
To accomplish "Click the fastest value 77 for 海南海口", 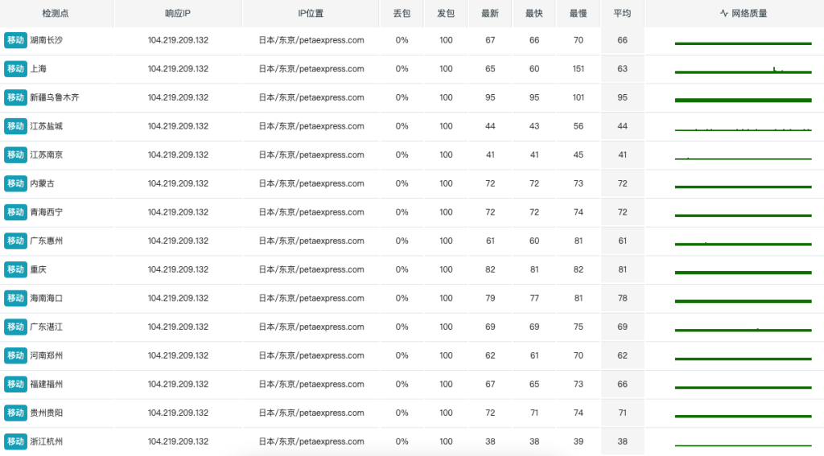I will point(534,298).
